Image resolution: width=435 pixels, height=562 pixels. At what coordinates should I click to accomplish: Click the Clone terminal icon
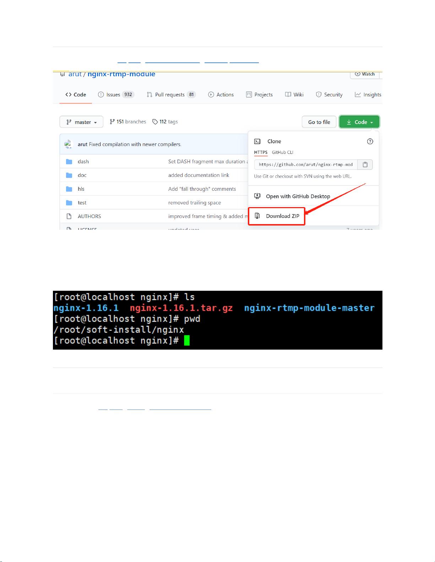pos(257,141)
